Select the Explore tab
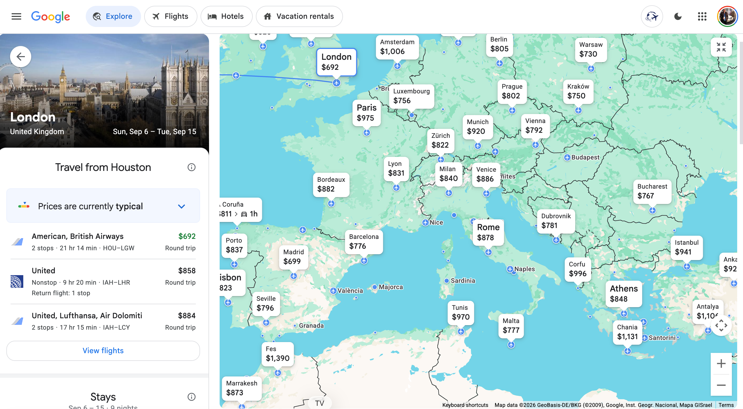 pos(113,16)
